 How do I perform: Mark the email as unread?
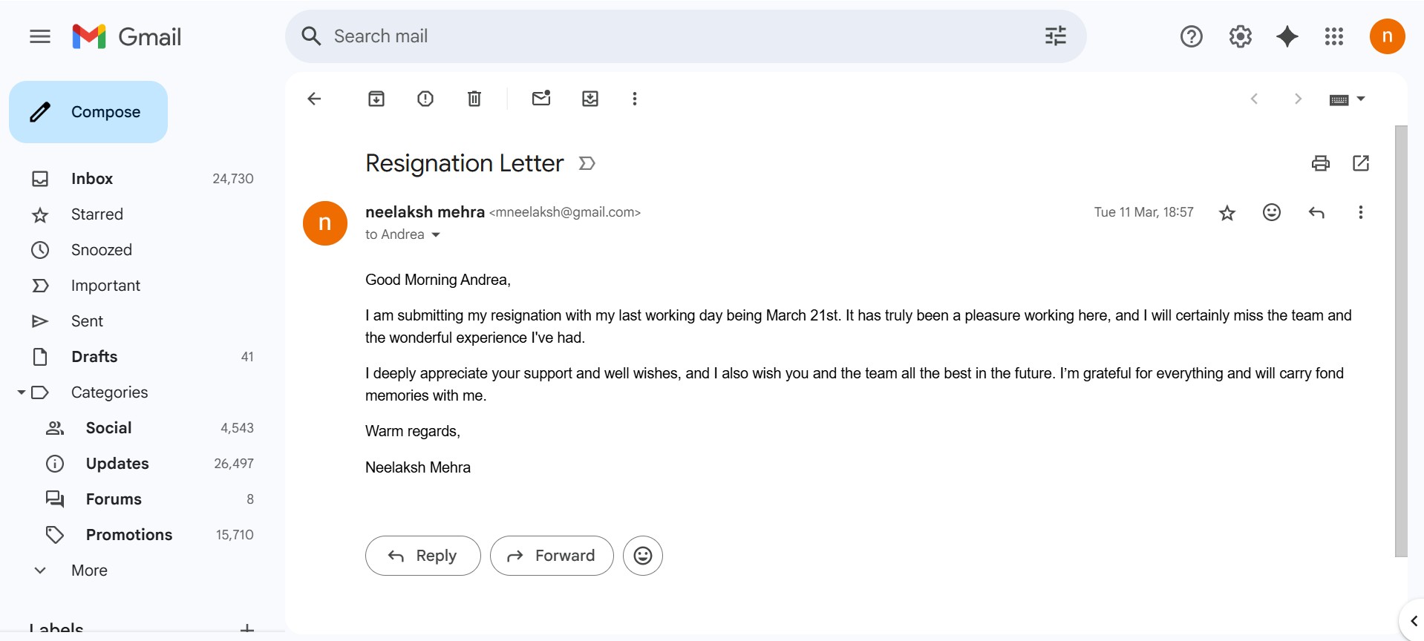click(x=541, y=99)
